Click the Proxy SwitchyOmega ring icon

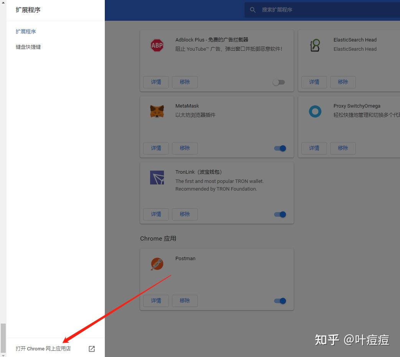point(315,111)
